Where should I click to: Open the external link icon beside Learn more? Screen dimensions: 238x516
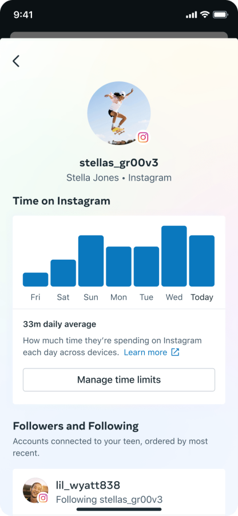click(x=175, y=352)
